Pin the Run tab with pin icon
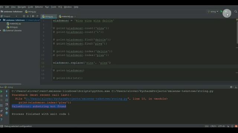 point(1,111)
